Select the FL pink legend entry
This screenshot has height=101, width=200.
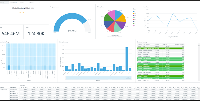pos(134,26)
